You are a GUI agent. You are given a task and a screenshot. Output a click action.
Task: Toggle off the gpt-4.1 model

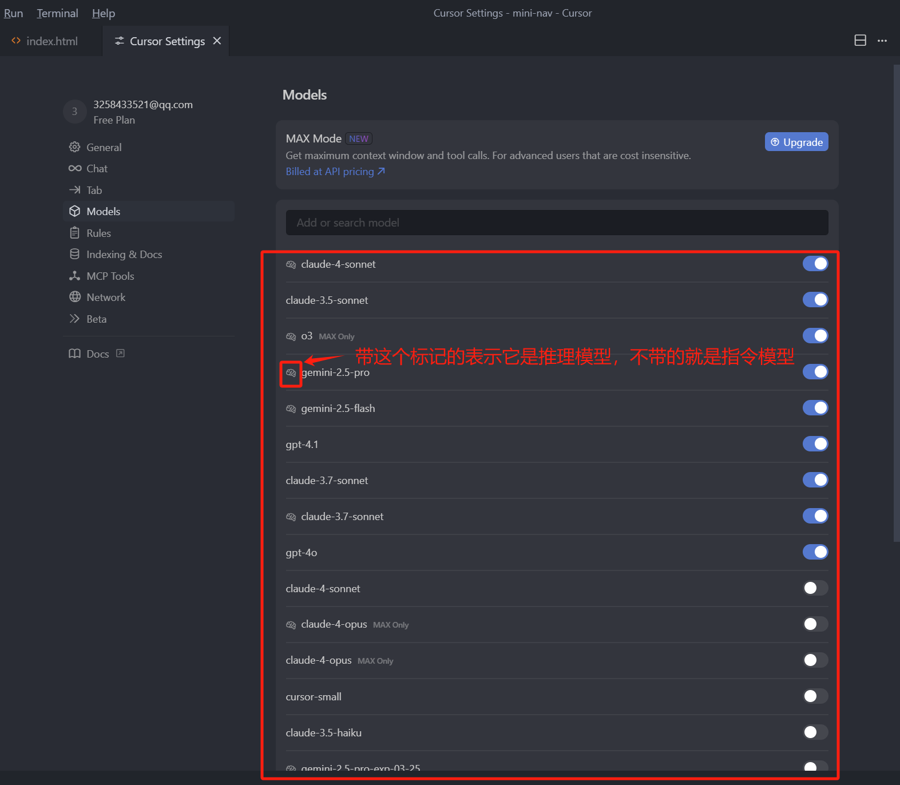(815, 444)
